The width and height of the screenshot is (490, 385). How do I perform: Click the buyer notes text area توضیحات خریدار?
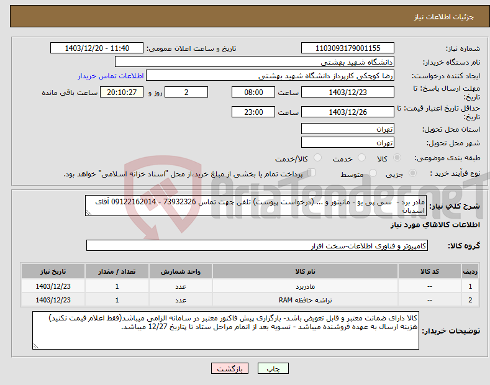click(x=225, y=330)
